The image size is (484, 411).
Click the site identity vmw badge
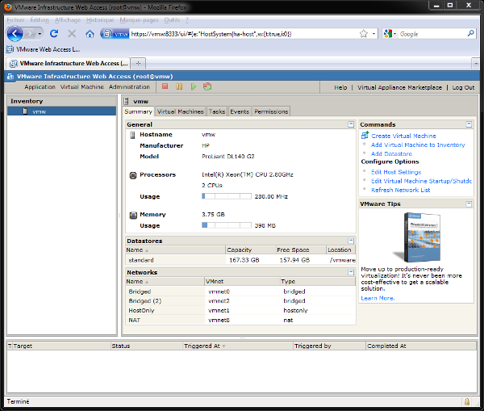tap(115, 34)
